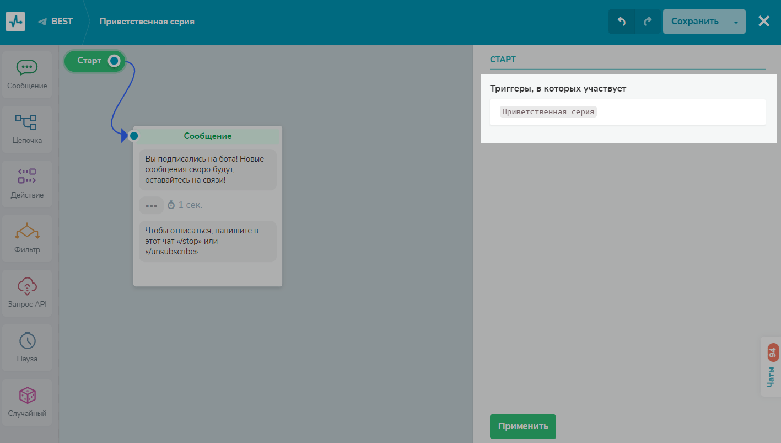Click the Чтобы отписаться message text
781x443 pixels.
coord(208,241)
